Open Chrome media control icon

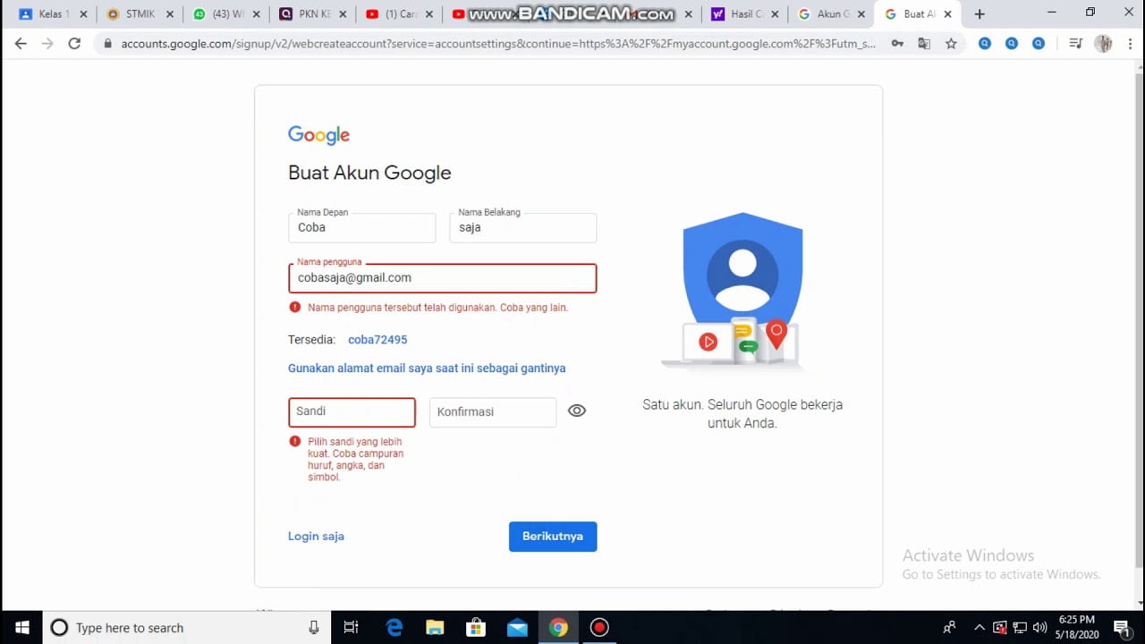[1076, 43]
